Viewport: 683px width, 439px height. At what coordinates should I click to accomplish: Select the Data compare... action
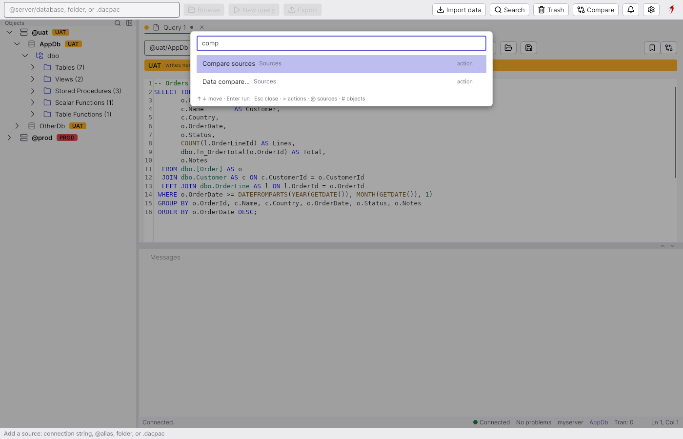pos(341,82)
